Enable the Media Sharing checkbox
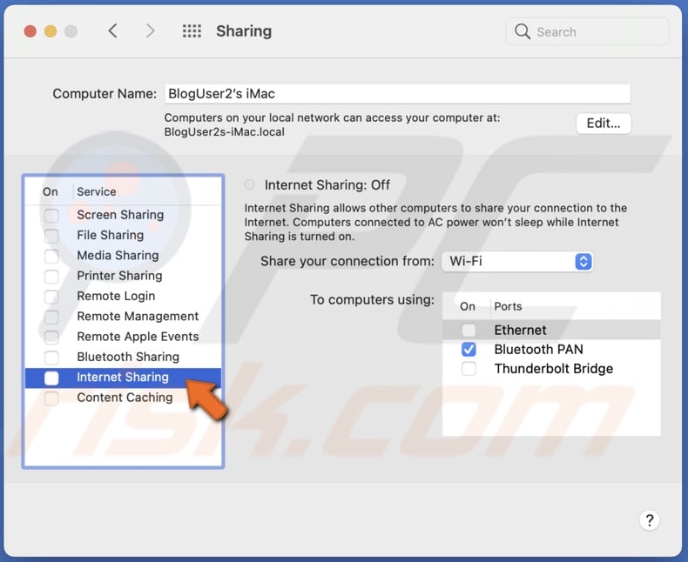Image resolution: width=688 pixels, height=562 pixels. pos(51,256)
